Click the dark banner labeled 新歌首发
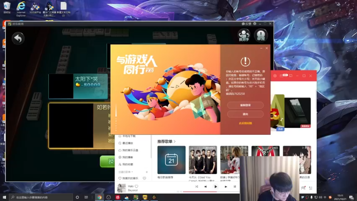Viewport: 357px width, 201px height. tap(298, 113)
